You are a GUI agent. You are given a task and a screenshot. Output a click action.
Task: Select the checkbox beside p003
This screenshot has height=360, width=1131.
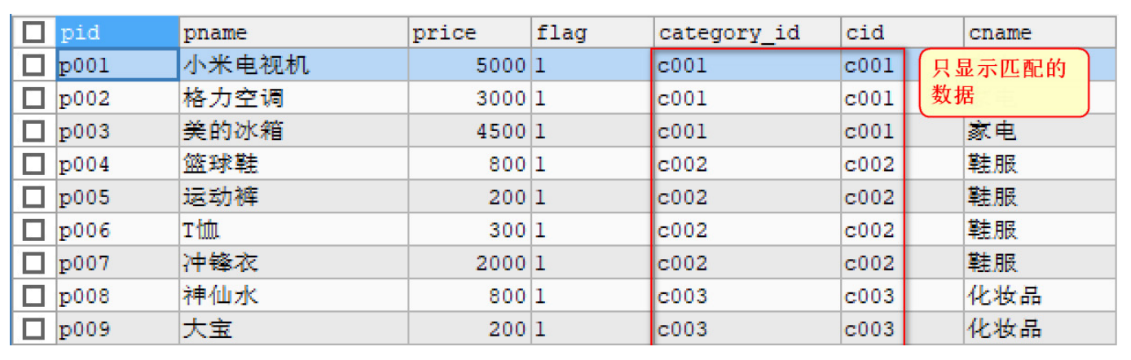tap(33, 131)
